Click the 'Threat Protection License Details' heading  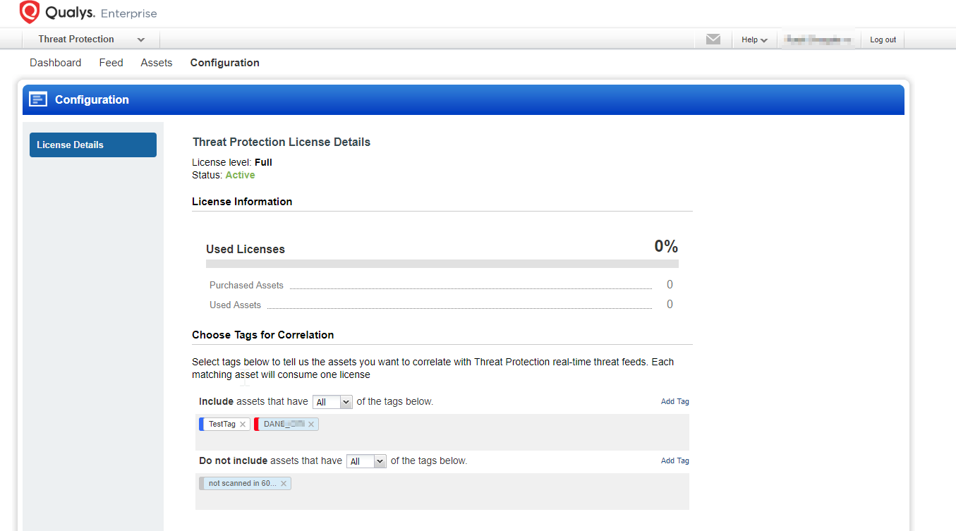point(282,142)
